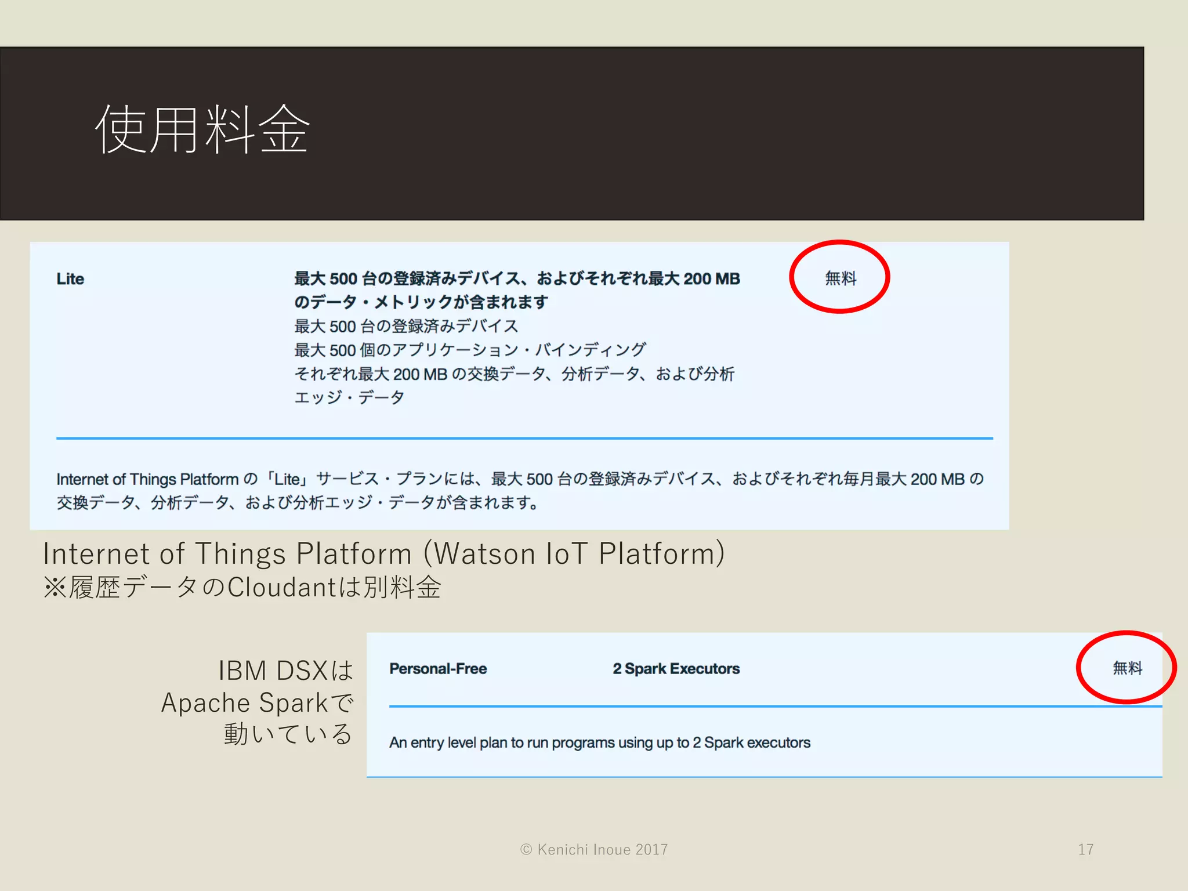Click the An entry level plan description

tap(600, 742)
